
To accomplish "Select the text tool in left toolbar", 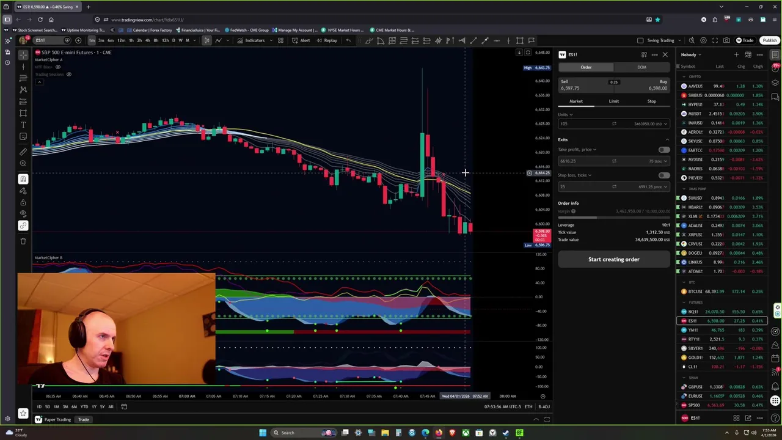I will [23, 124].
